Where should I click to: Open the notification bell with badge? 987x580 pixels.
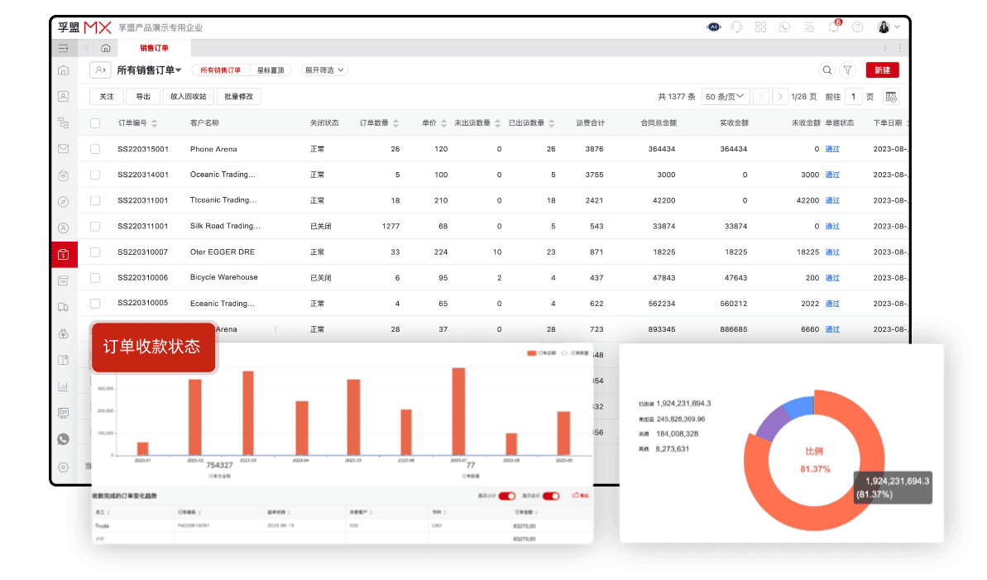coord(833,26)
